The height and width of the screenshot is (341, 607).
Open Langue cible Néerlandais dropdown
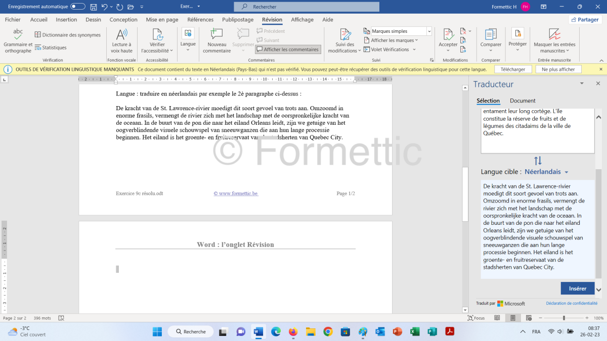[546, 172]
